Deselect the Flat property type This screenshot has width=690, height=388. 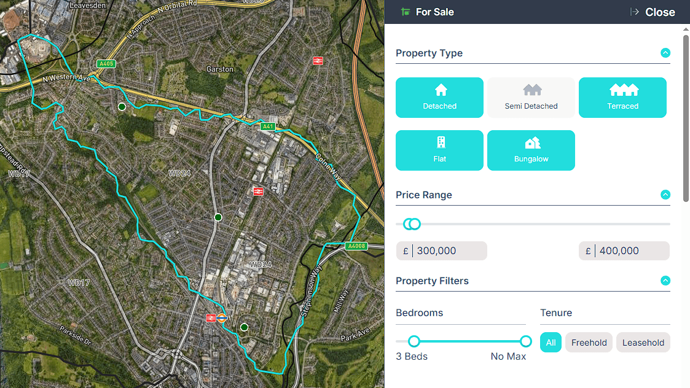(439, 150)
